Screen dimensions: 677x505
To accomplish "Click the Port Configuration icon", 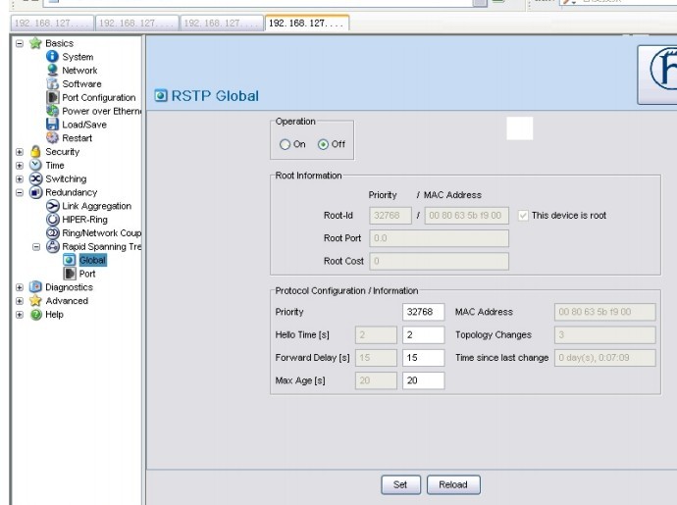I will coord(53,98).
